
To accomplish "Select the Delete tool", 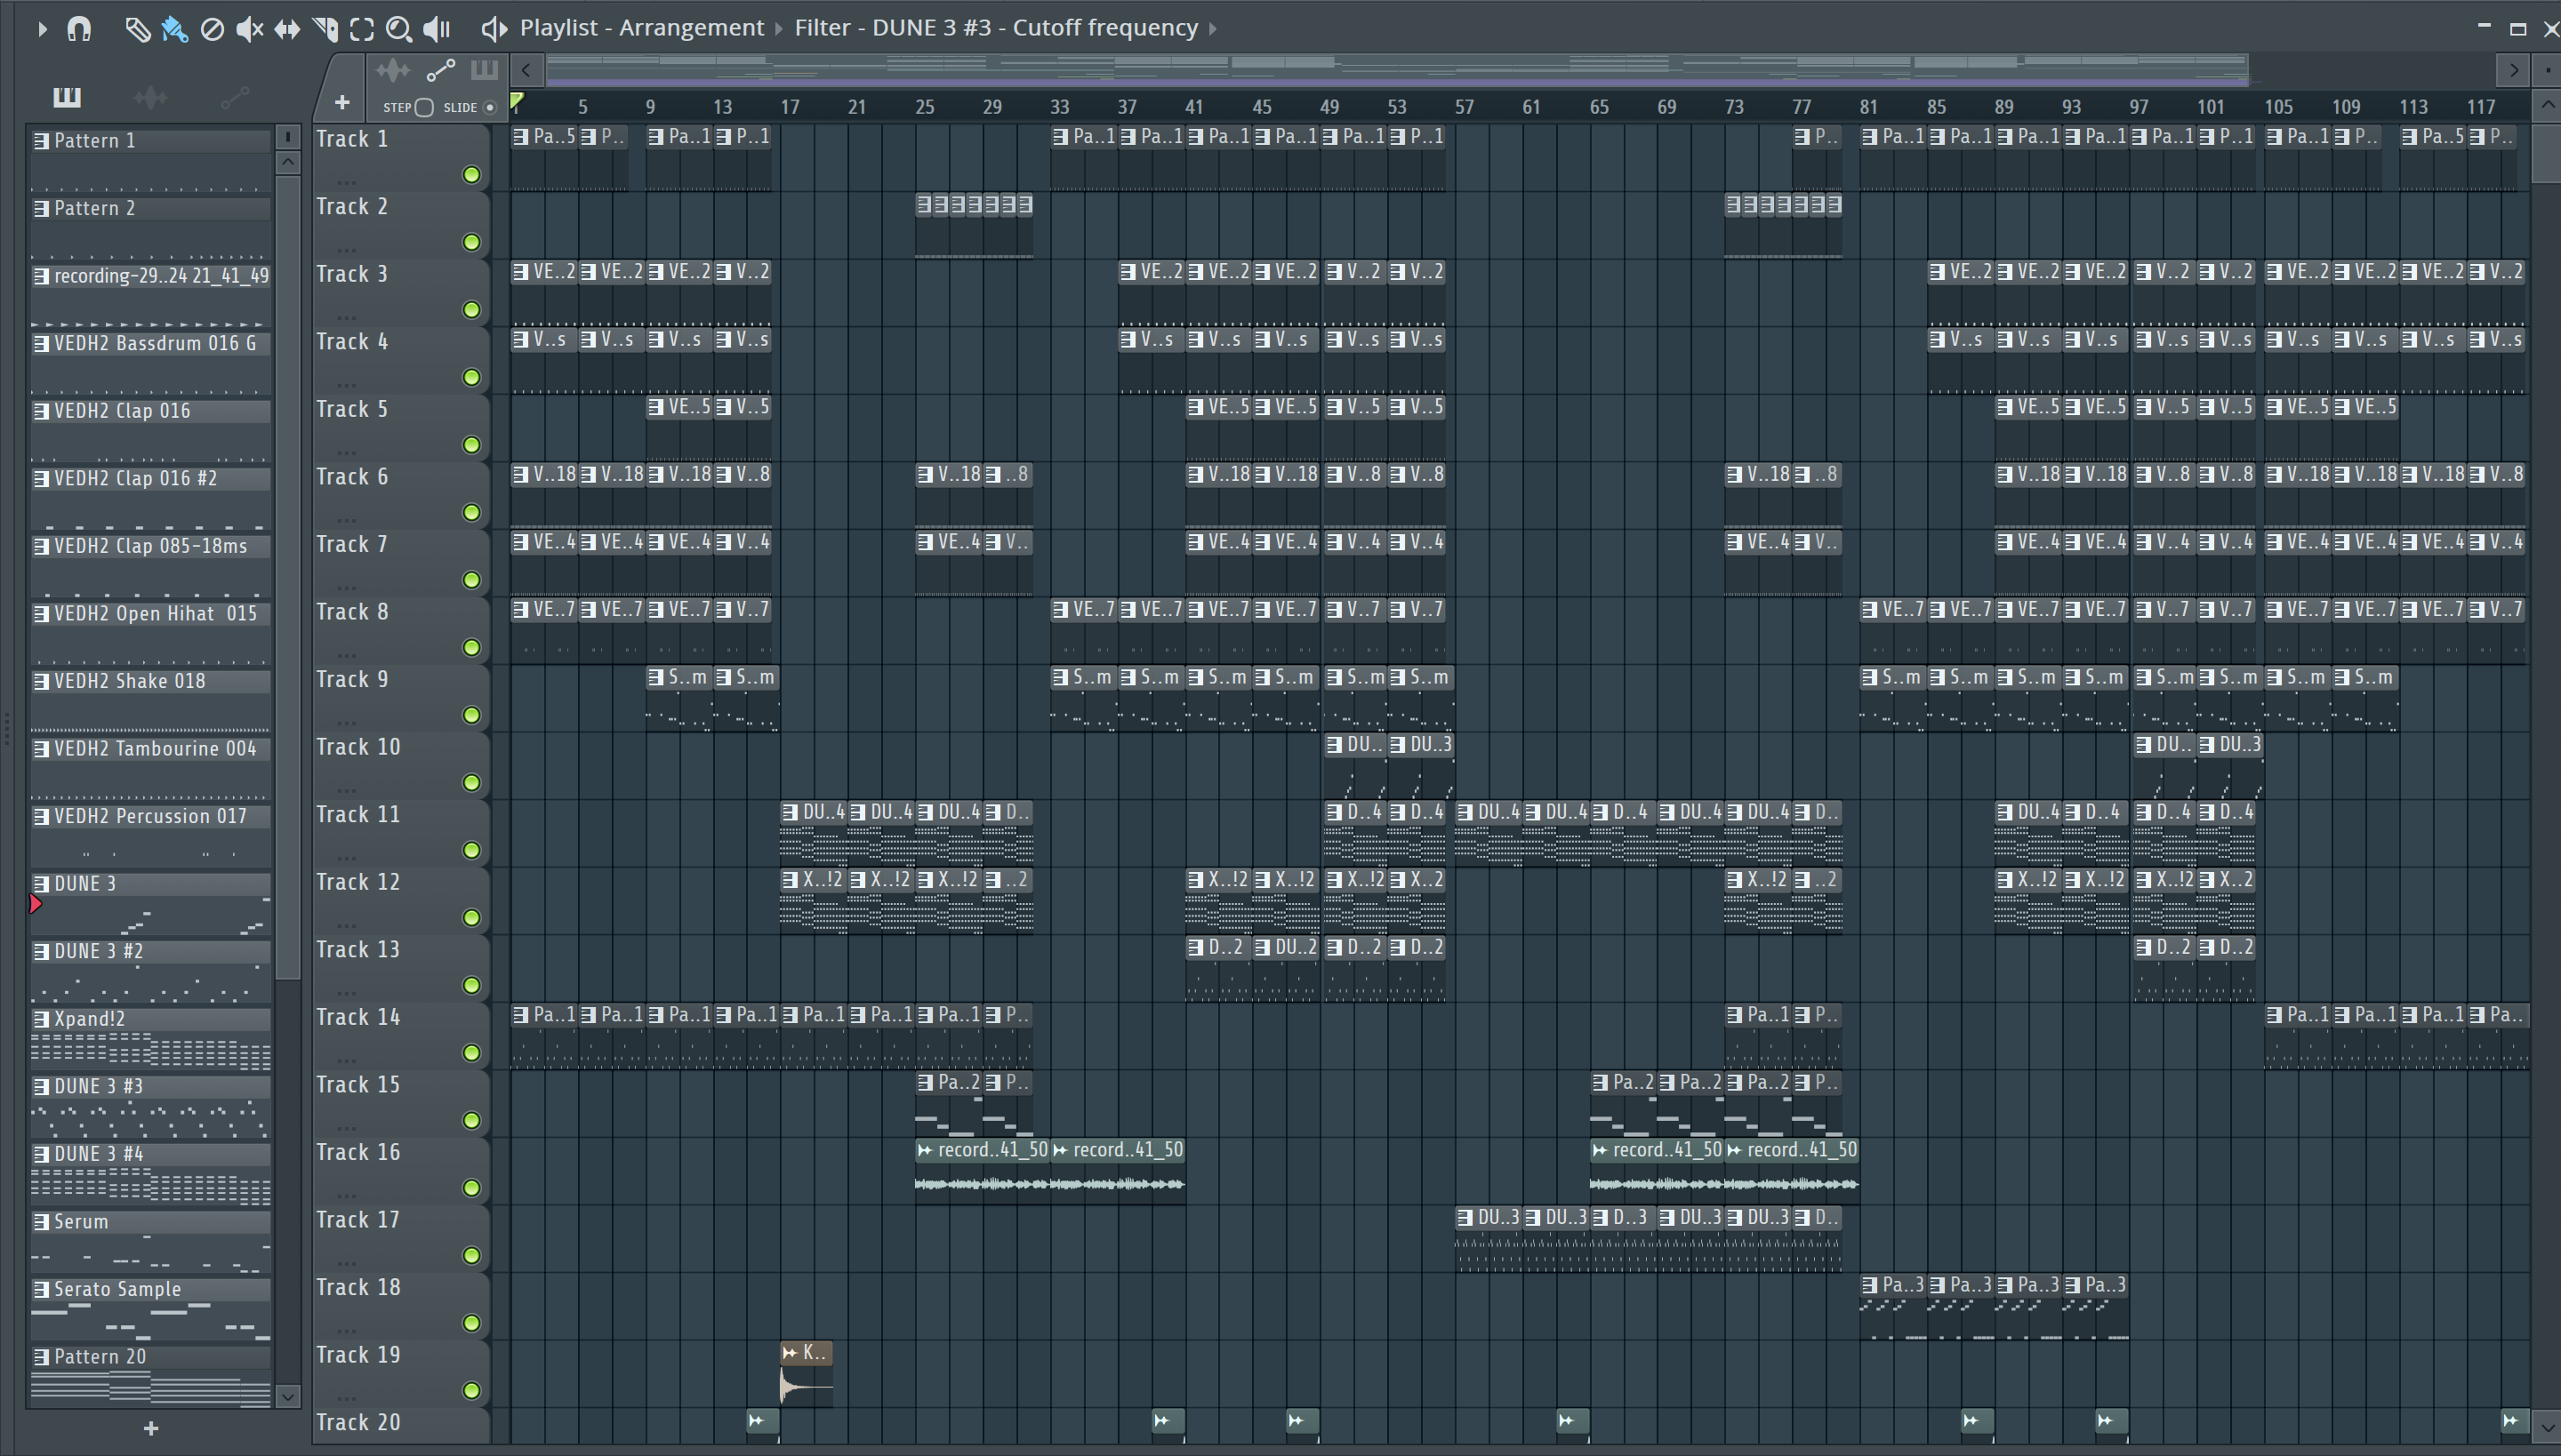I will pyautogui.click(x=212, y=29).
